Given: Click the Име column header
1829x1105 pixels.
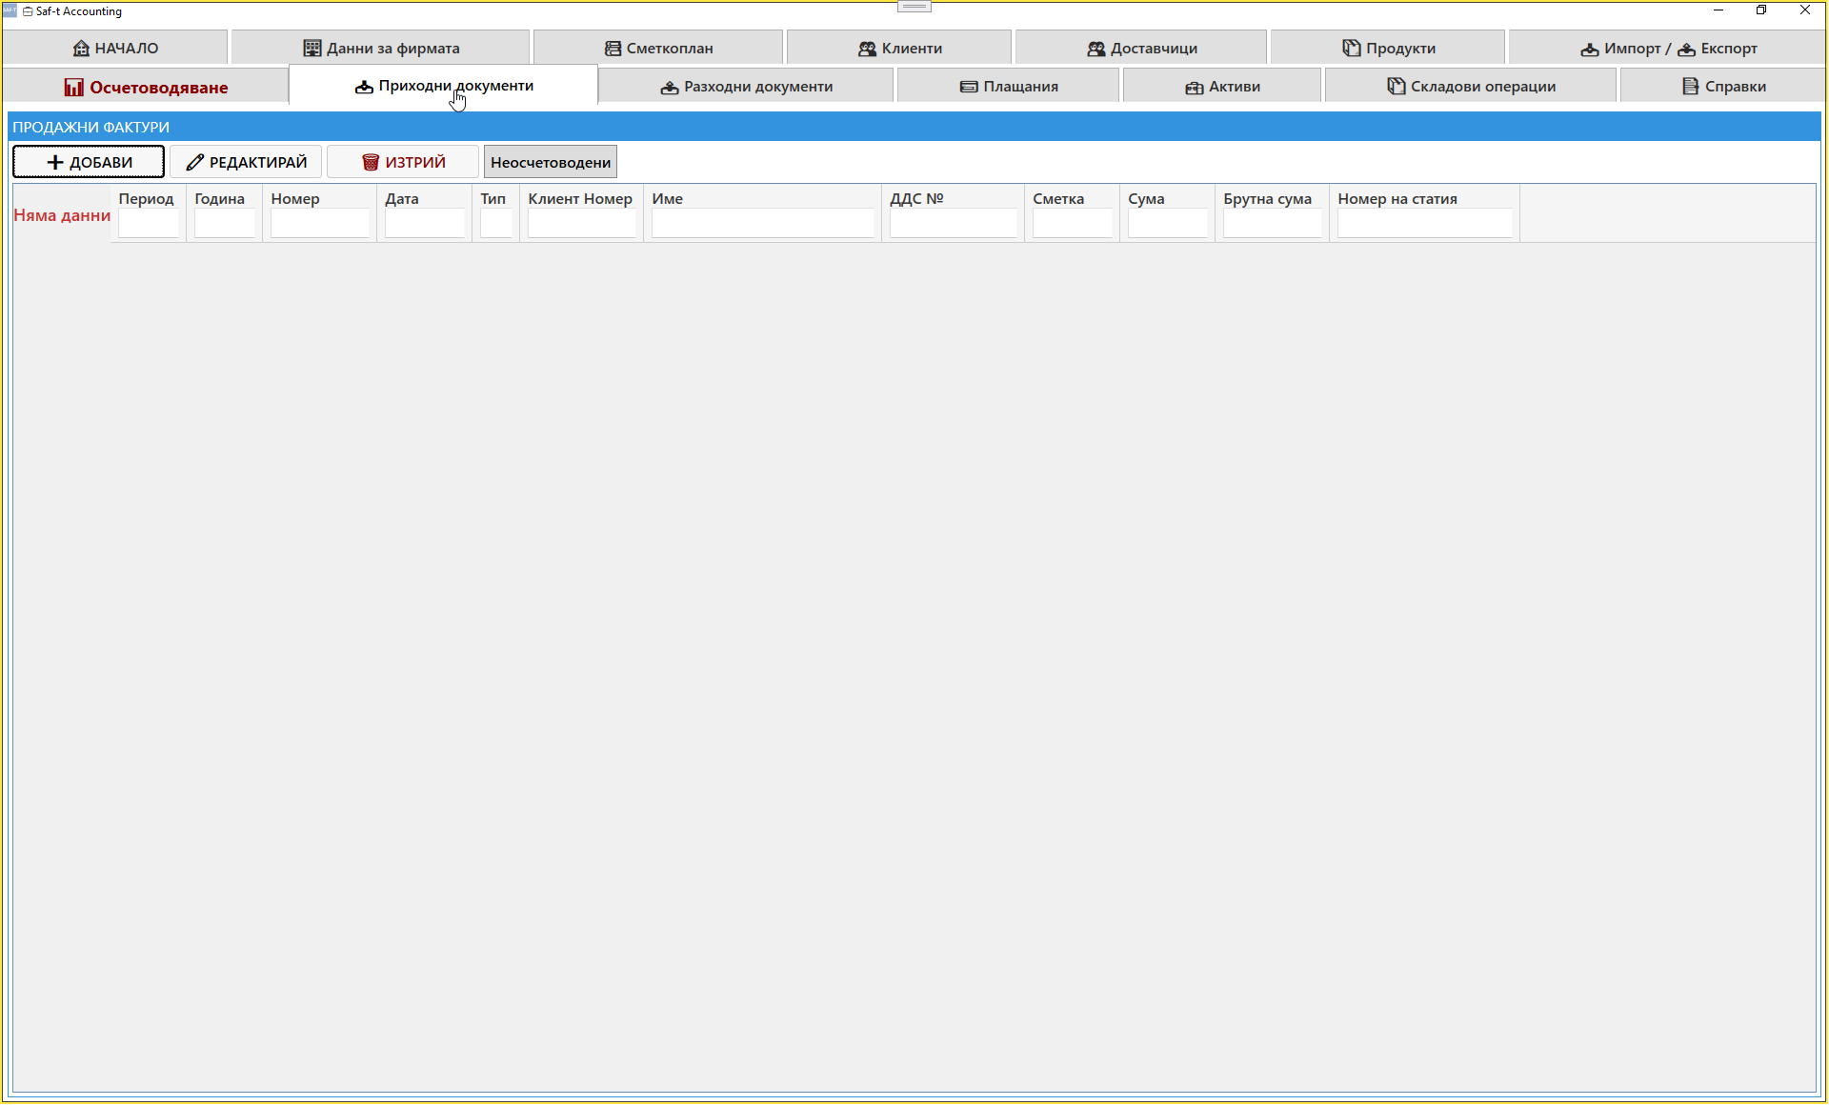Looking at the screenshot, I should [668, 199].
